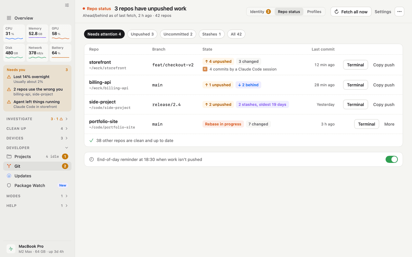
Task: Click the MacBook Pro activity pulse icon
Action: click(11, 249)
